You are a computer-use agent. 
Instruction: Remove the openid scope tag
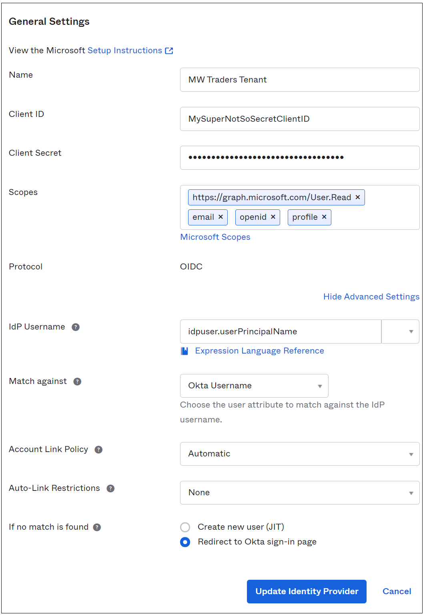click(x=273, y=217)
